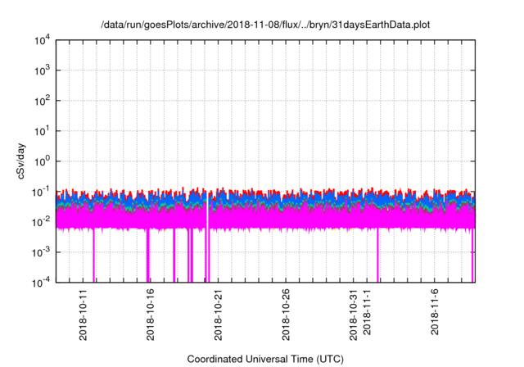
Task: Select the 2018-10-26 date label
Action: [x=286, y=315]
